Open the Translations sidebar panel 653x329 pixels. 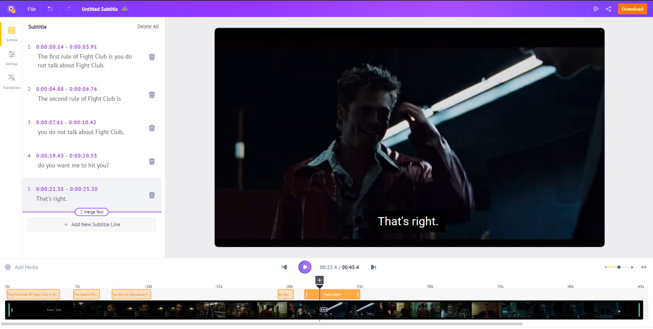(x=11, y=82)
